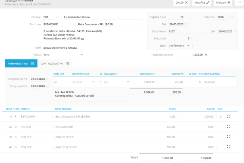244x163 pixels.
Task: Open the three-dots more options menu
Action: coord(239,2)
